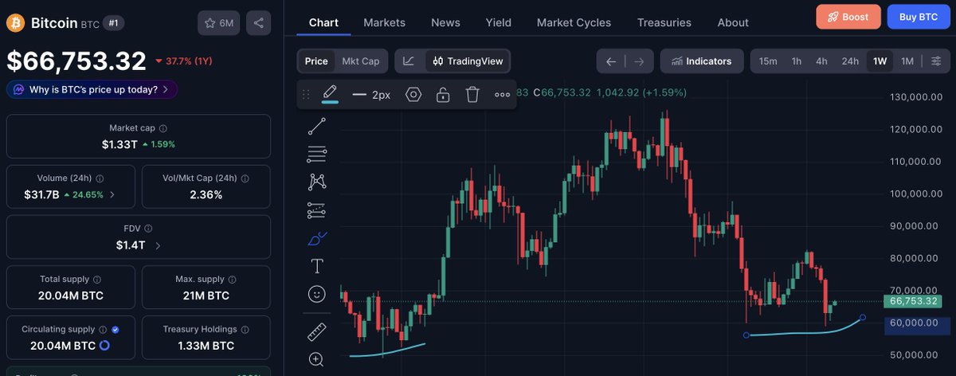956x376 pixels.
Task: Open more options in drawing toolbar
Action: tap(502, 95)
